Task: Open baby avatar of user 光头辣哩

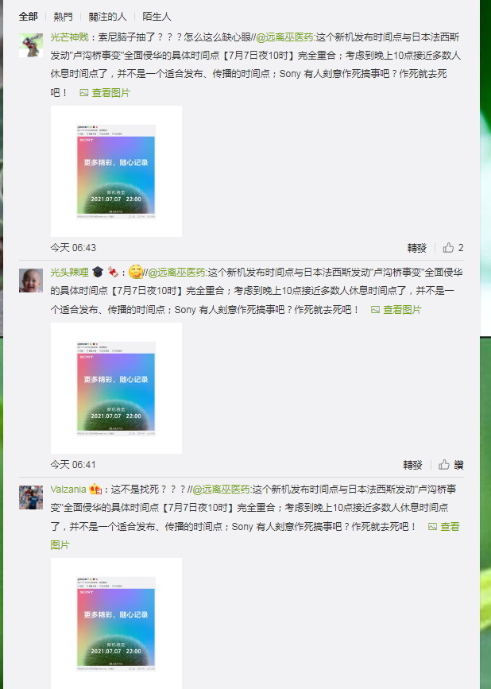Action: [x=31, y=281]
